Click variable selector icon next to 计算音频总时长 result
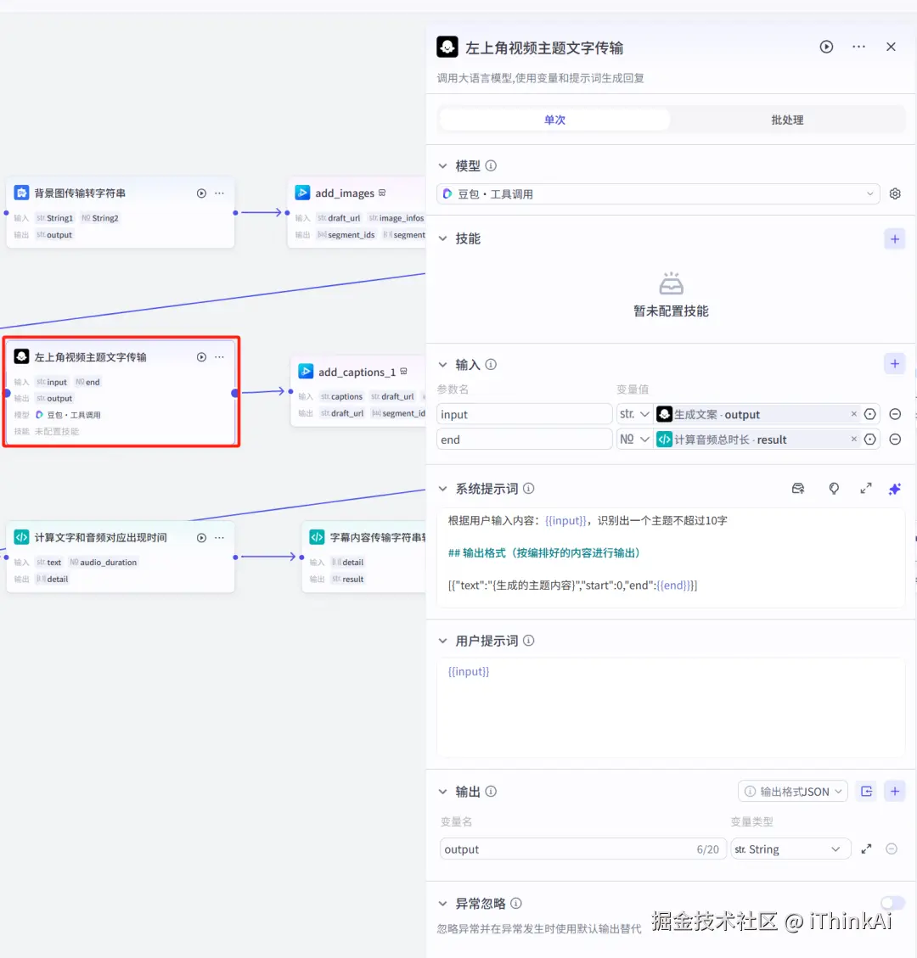 [x=869, y=439]
